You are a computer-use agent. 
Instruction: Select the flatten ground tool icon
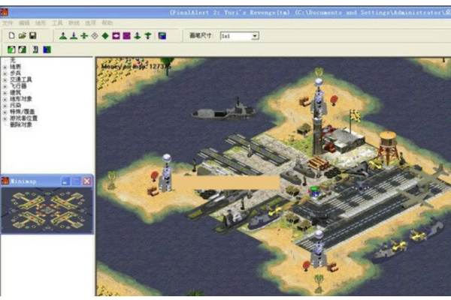tap(84, 36)
